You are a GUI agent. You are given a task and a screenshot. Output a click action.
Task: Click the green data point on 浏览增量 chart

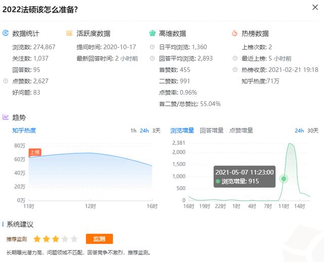tap(283, 179)
